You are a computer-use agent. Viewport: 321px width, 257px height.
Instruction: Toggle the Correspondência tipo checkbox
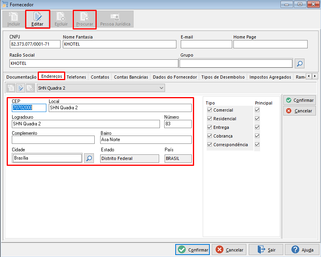click(x=209, y=144)
